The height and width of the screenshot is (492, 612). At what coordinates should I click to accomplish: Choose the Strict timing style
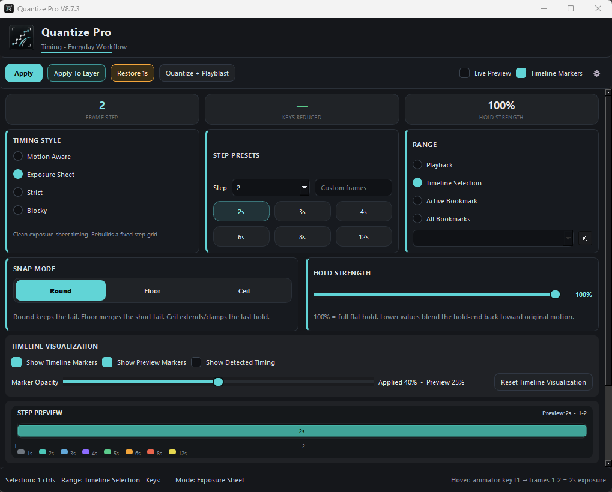click(18, 192)
